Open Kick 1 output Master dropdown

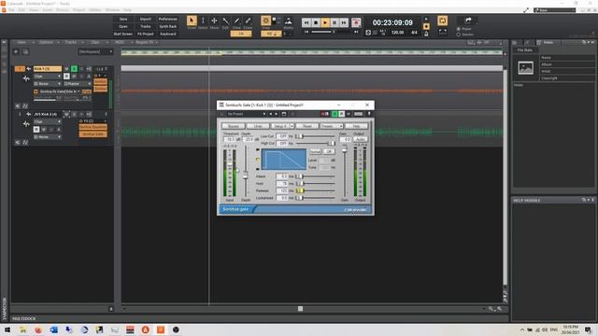78,84
